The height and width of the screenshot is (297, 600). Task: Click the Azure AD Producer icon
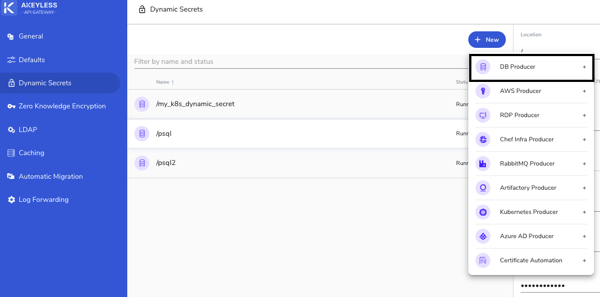point(483,237)
